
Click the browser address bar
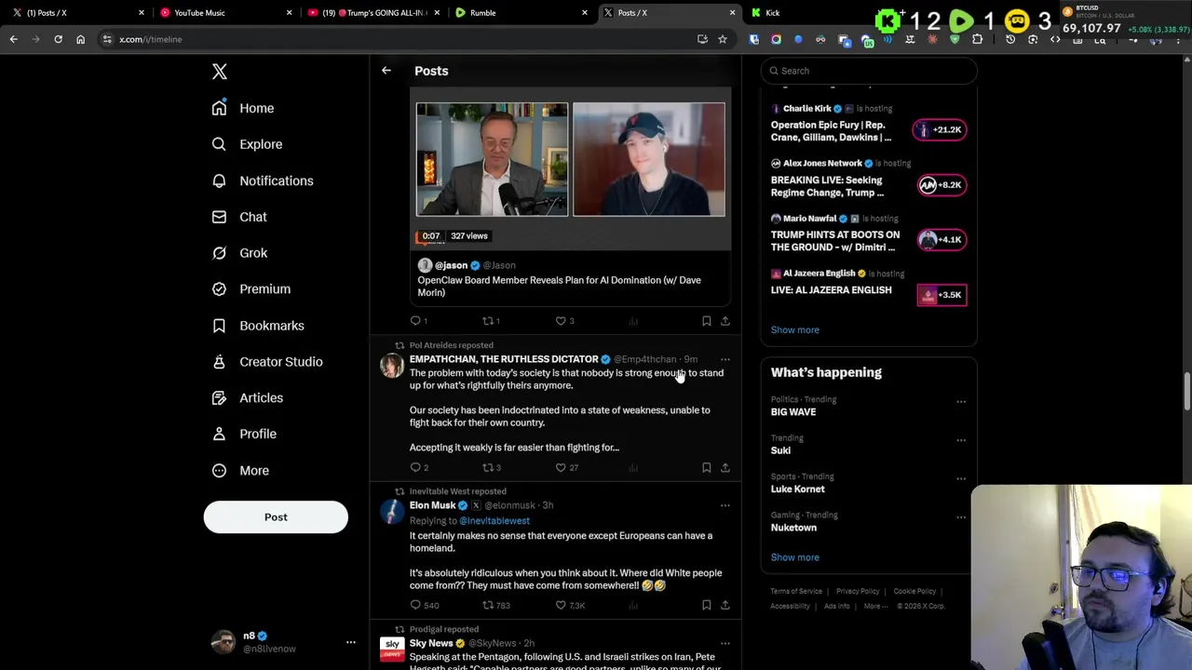(400, 39)
